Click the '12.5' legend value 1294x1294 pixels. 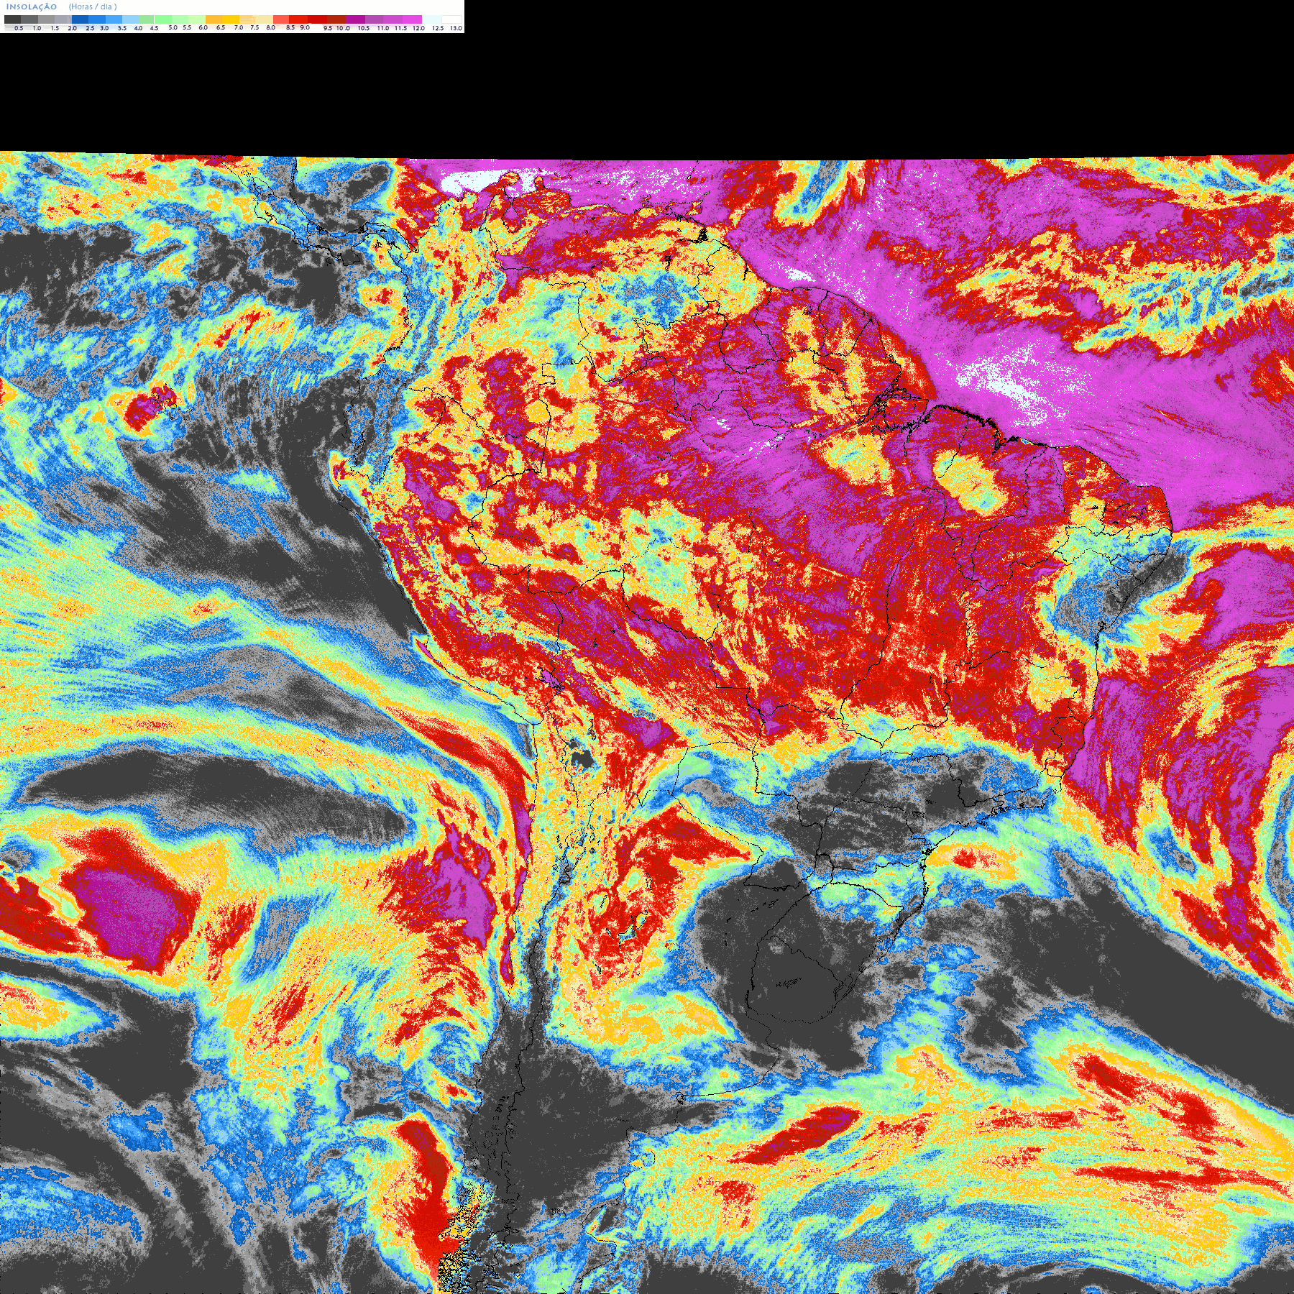pos(438,28)
